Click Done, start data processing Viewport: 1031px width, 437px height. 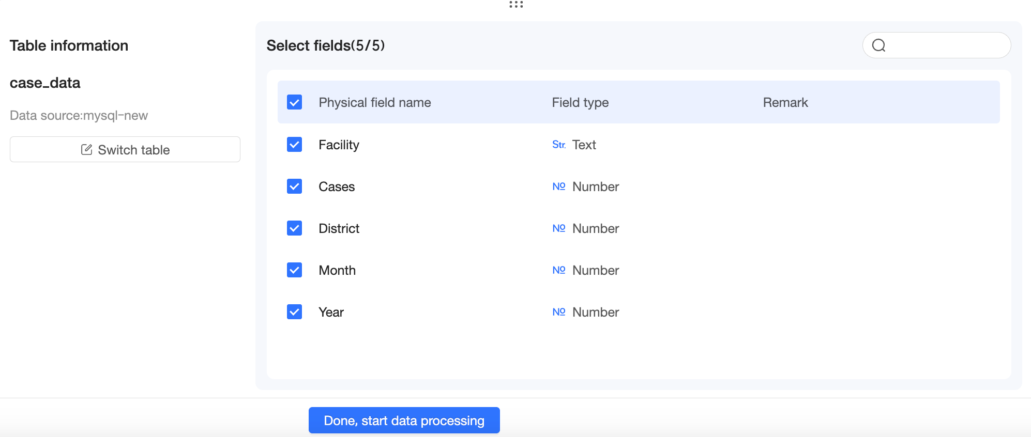coord(404,420)
